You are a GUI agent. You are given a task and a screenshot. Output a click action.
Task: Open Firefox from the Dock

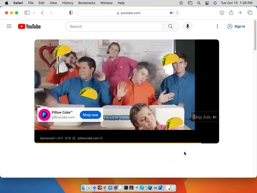pyautogui.click(x=100, y=187)
